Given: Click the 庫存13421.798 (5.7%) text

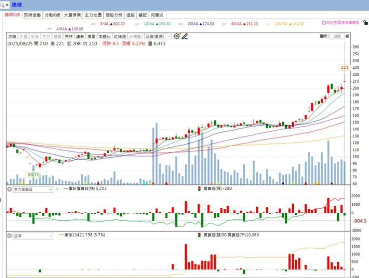Looking at the screenshot, I should (x=84, y=235).
